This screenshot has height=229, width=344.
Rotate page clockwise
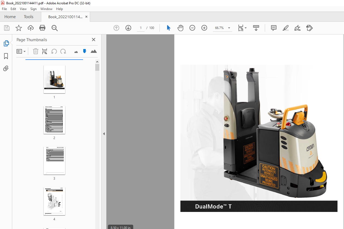coord(63,51)
